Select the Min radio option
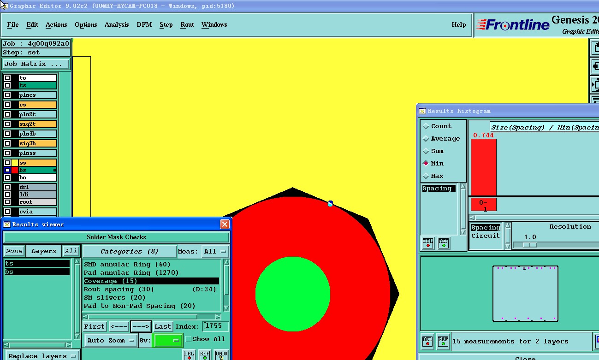 click(426, 164)
